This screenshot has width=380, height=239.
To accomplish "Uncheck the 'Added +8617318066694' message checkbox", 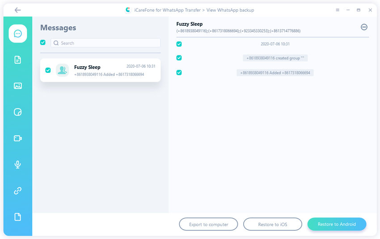I will click(179, 72).
